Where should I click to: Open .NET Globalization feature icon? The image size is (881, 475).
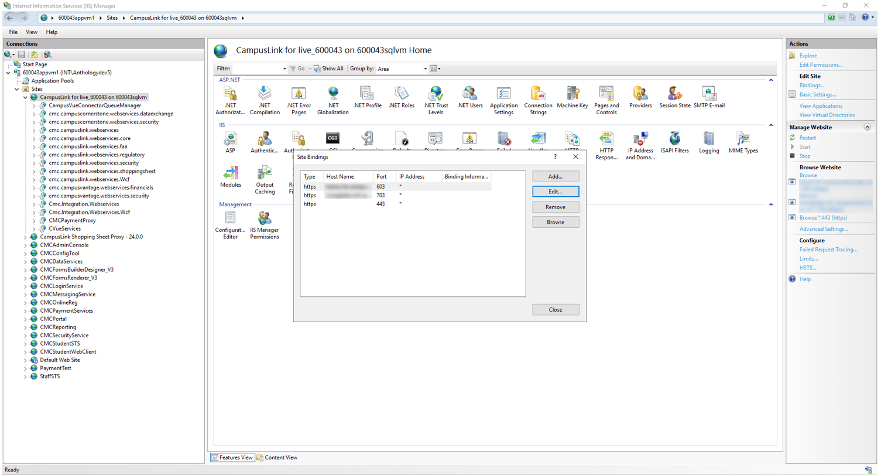[x=333, y=100]
